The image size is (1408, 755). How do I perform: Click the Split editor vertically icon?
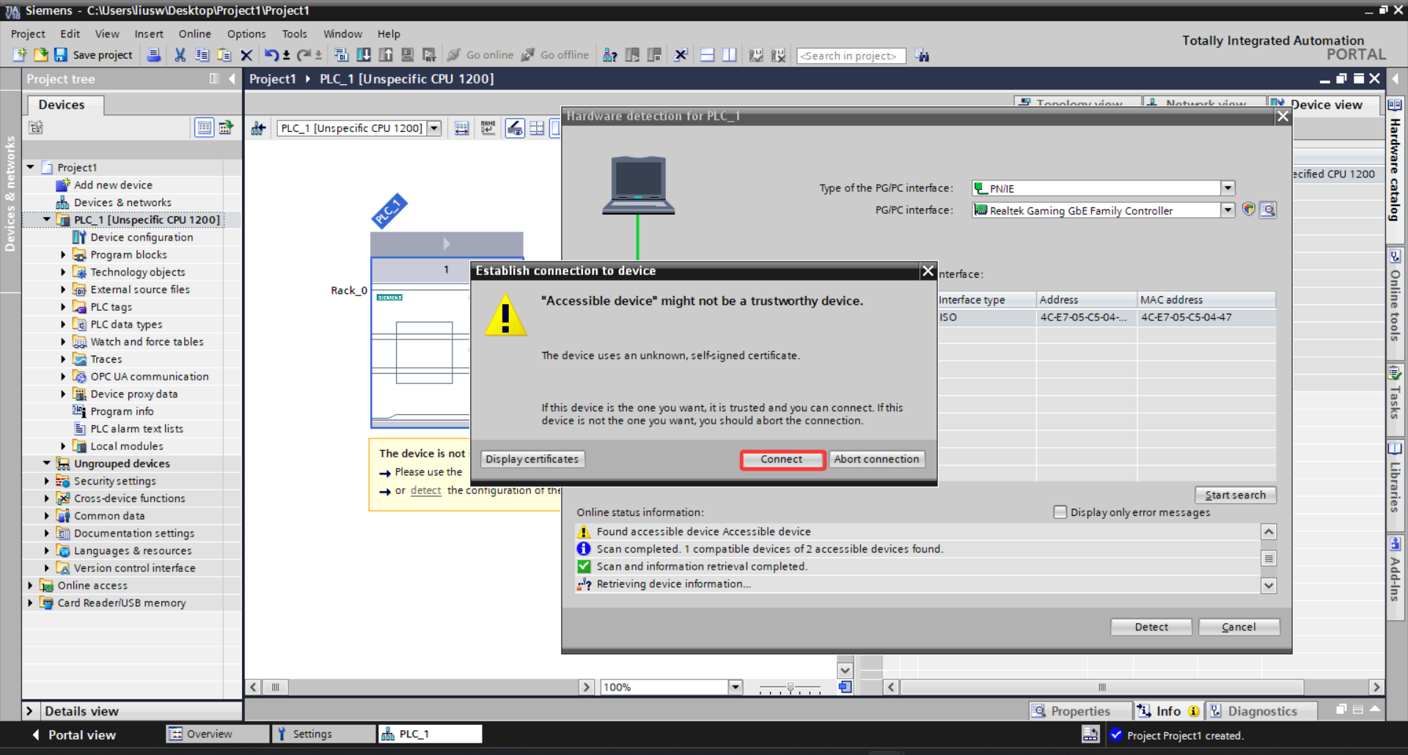click(x=729, y=55)
